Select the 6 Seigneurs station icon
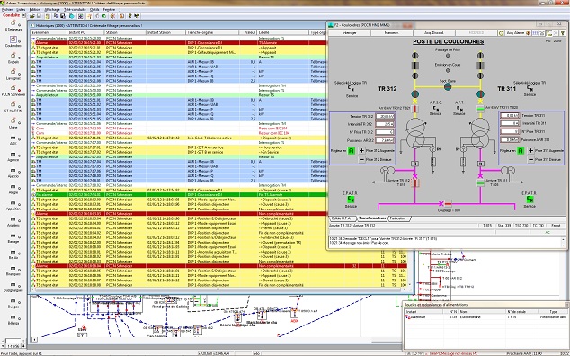This screenshot has height=356, width=570. click(x=13, y=23)
